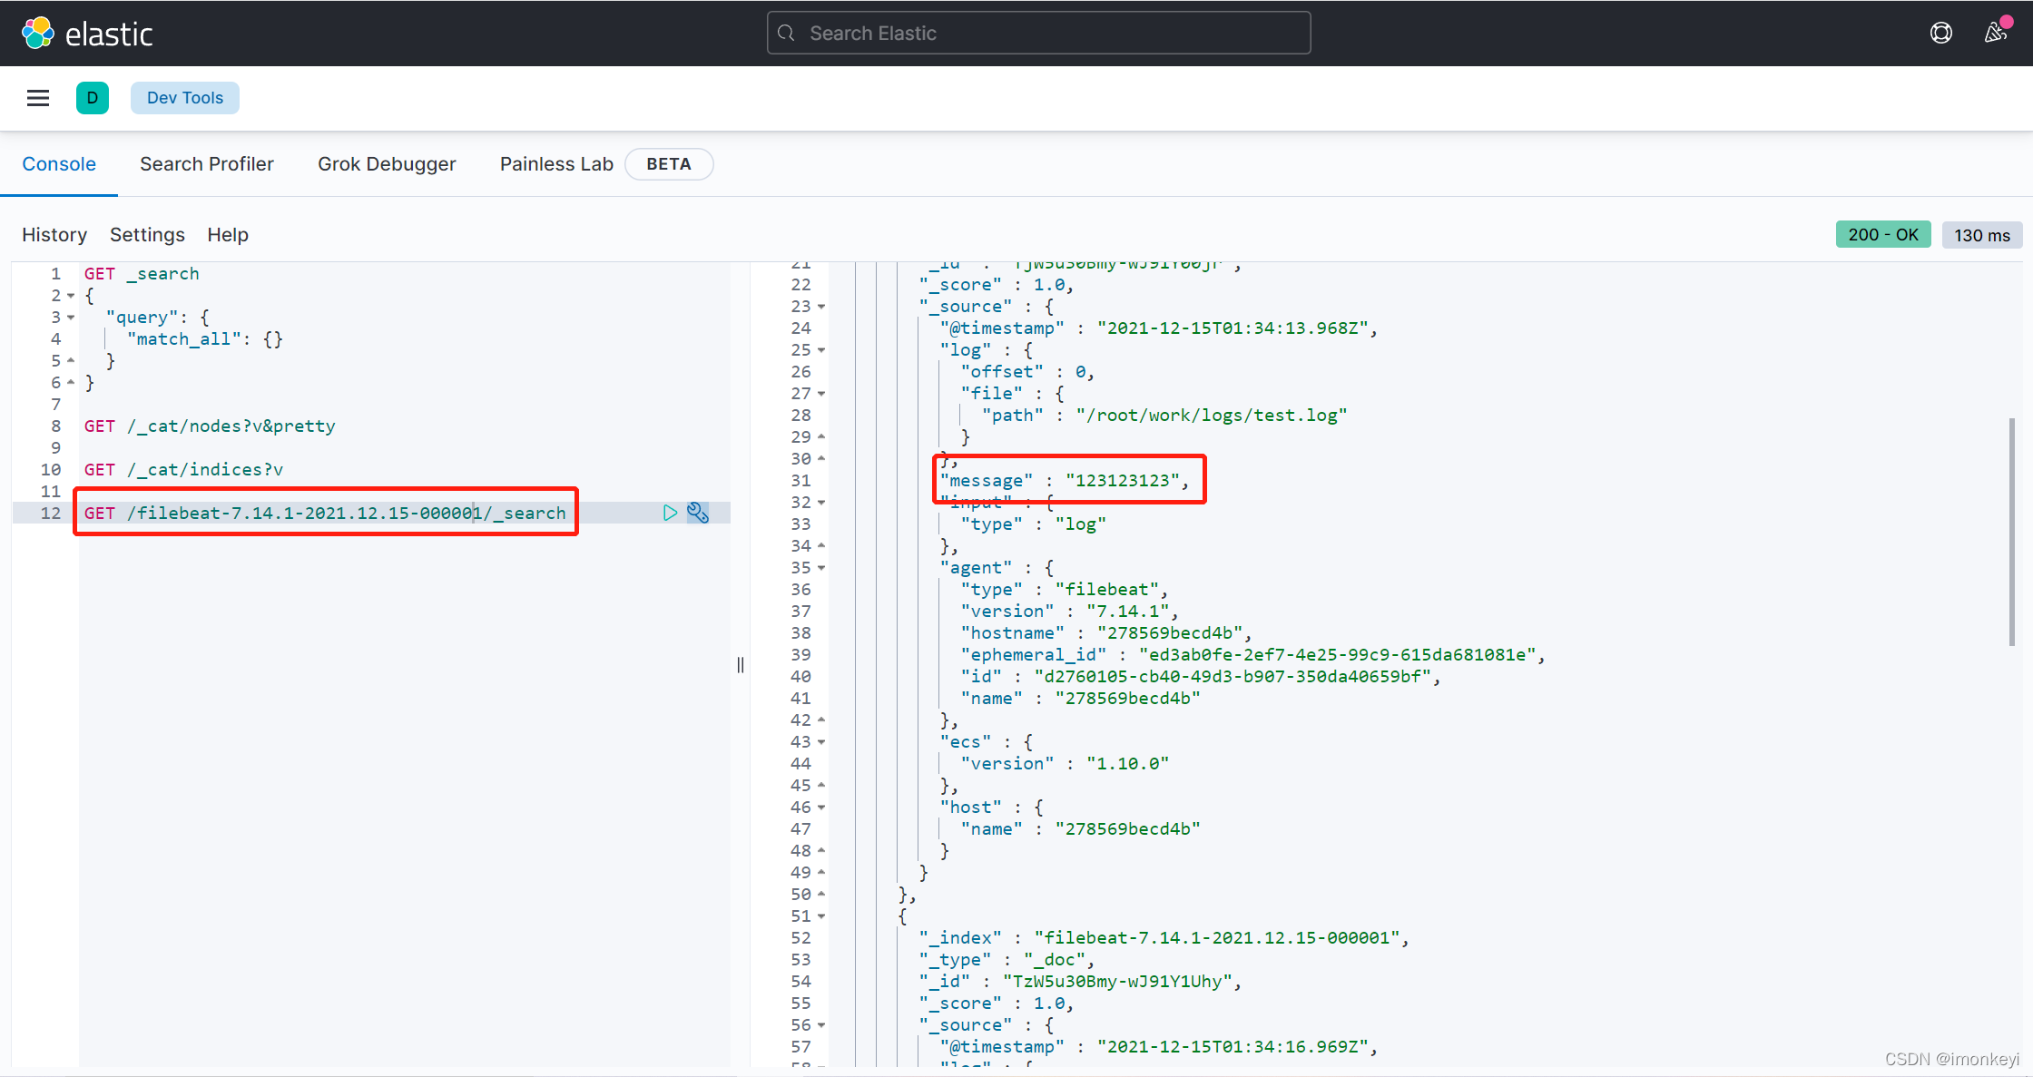Click the BETA badge next to Painless Lab

[x=669, y=164]
